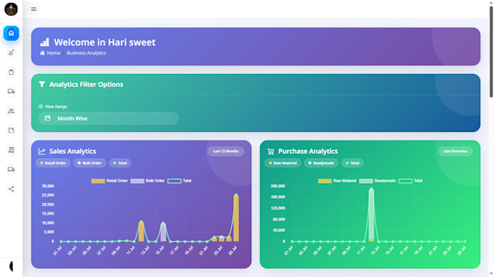Image resolution: width=494 pixels, height=277 pixels.
Task: Click the Last 12 Months badge
Action: (226, 152)
